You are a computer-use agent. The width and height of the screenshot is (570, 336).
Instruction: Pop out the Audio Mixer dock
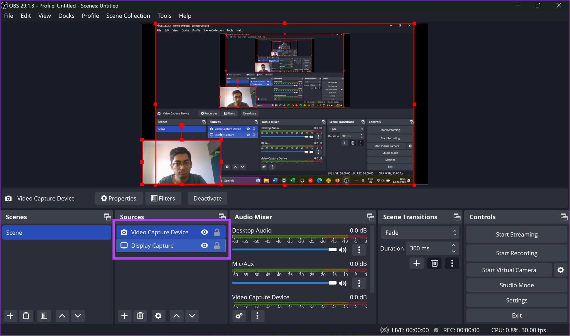370,217
